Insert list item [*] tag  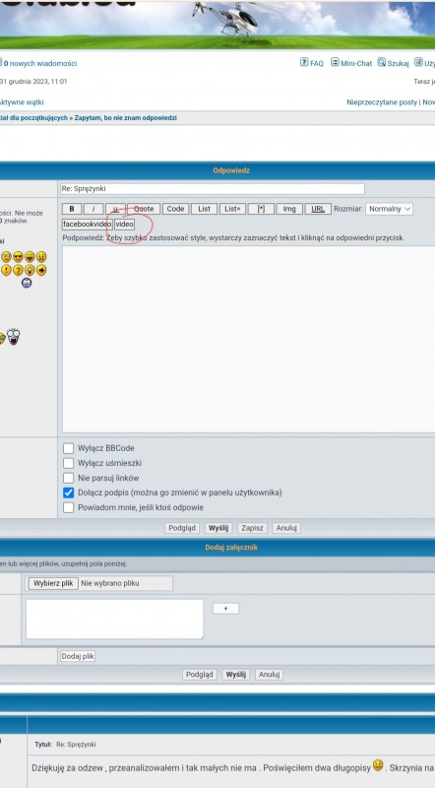[261, 209]
